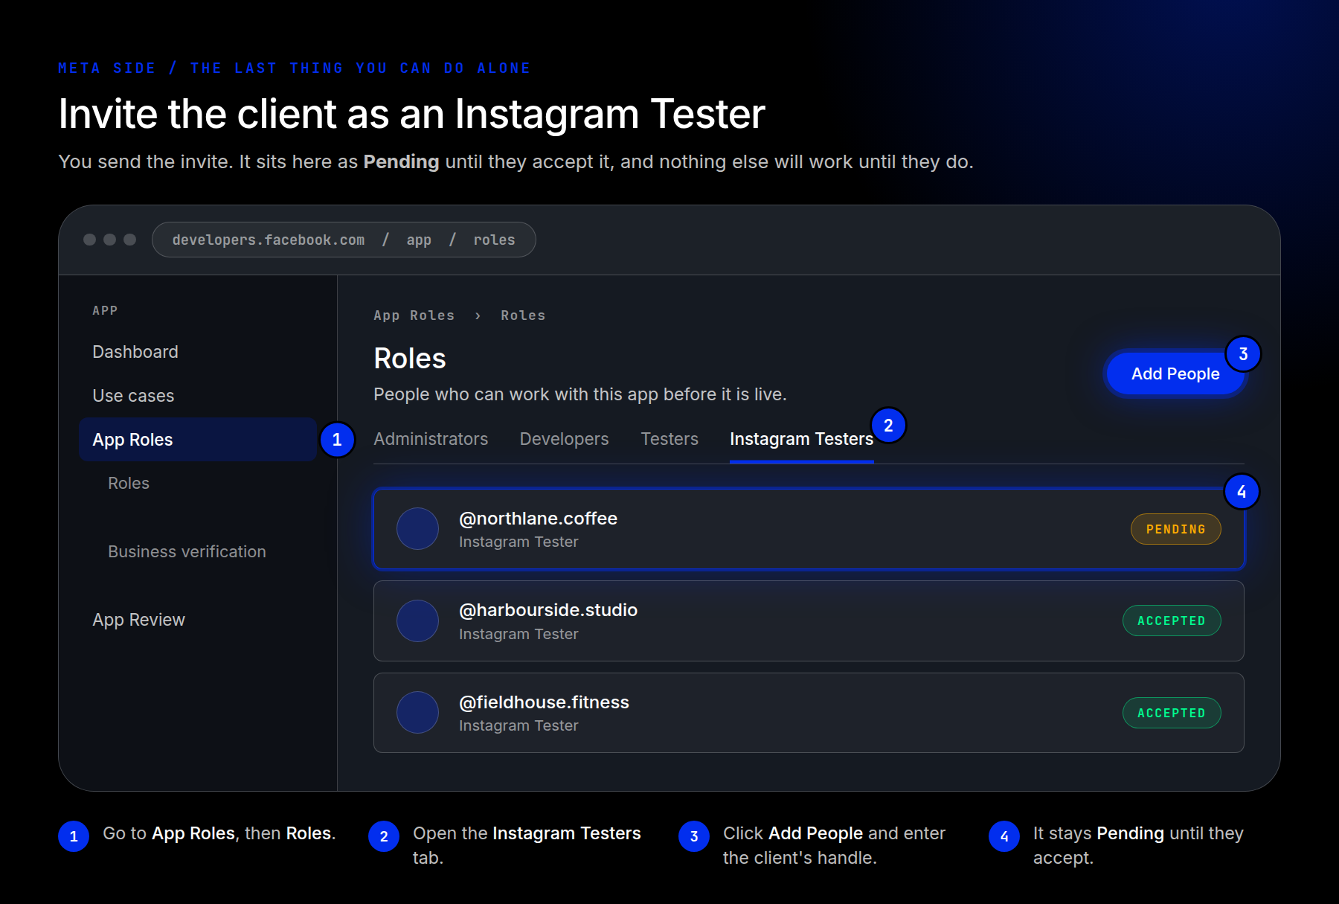The width and height of the screenshot is (1339, 904).
Task: Select the @fieldhouse.fitness tester row
Action: coord(809,713)
